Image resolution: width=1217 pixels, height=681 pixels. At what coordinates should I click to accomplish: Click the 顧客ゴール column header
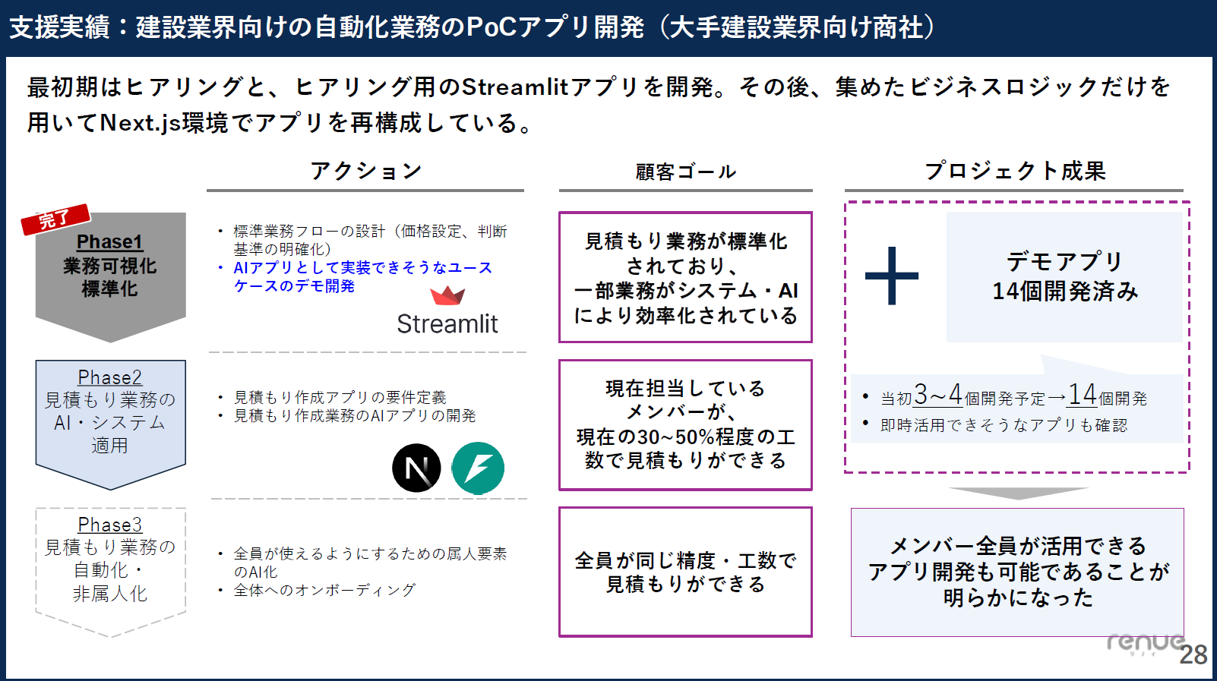pyautogui.click(x=686, y=172)
